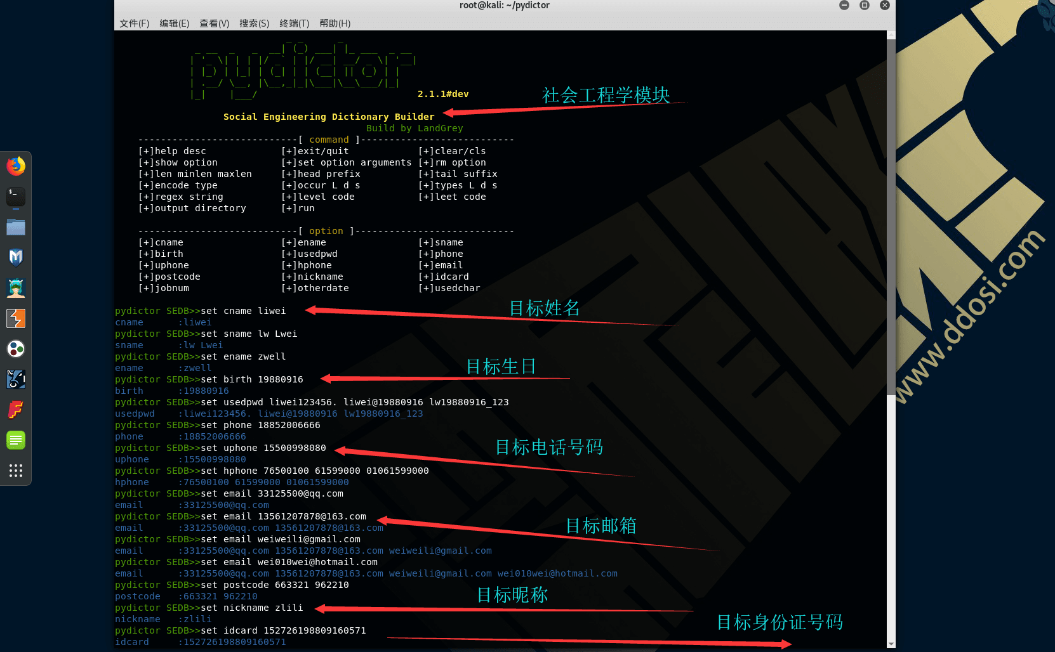The height and width of the screenshot is (652, 1055).
Task: Launch BeEF dock icon
Action: 16,379
